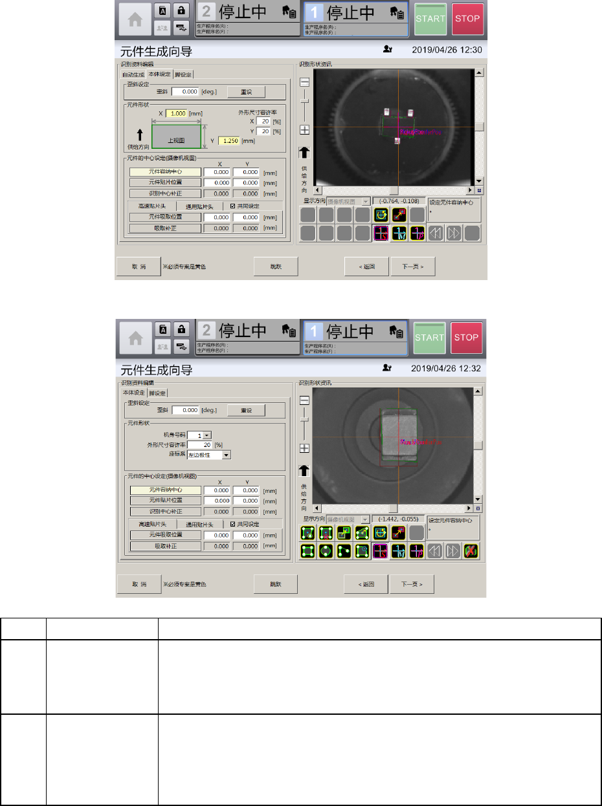Select the 通用贴片头 tab in the 12:30 screen

pyautogui.click(x=199, y=206)
